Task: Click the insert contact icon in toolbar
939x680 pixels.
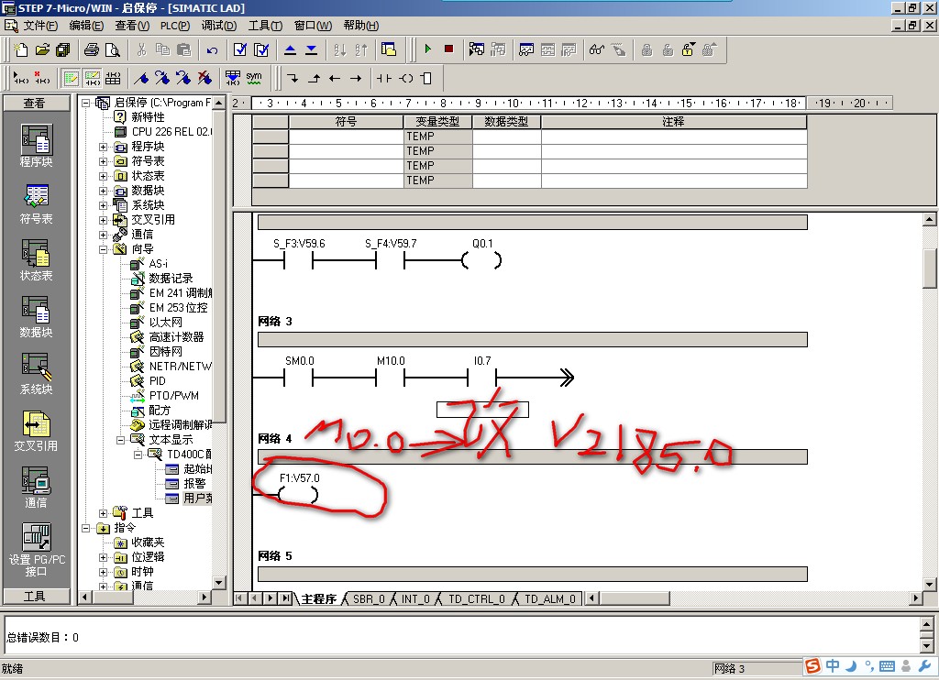Action: tap(383, 78)
